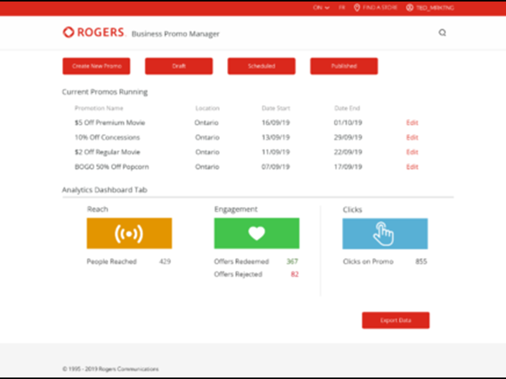The width and height of the screenshot is (506, 379).
Task: Select the Analytics Dashboard Tab heading
Action: [105, 190]
